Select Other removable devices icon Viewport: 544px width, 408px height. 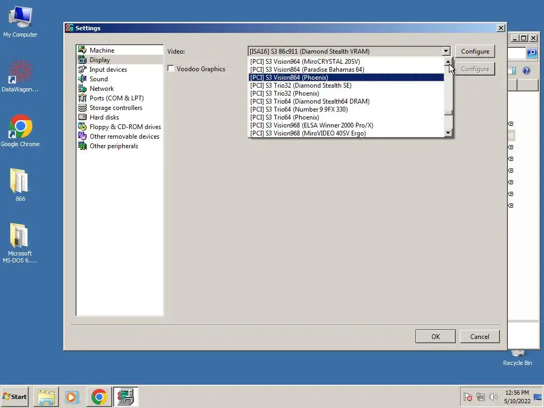tap(82, 137)
